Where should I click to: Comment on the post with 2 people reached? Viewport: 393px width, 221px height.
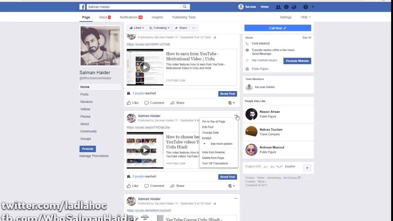(x=154, y=186)
